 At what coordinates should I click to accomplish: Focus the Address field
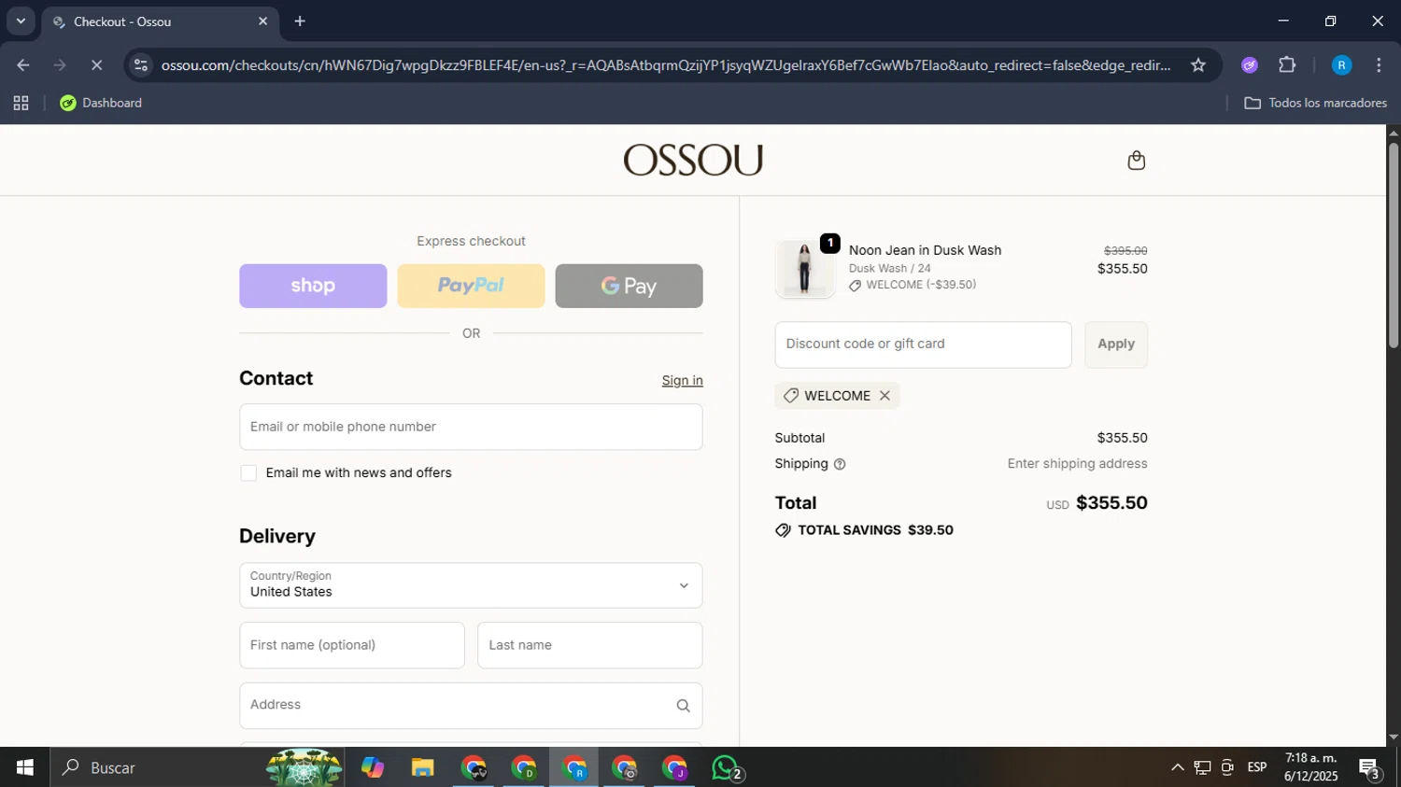(471, 706)
